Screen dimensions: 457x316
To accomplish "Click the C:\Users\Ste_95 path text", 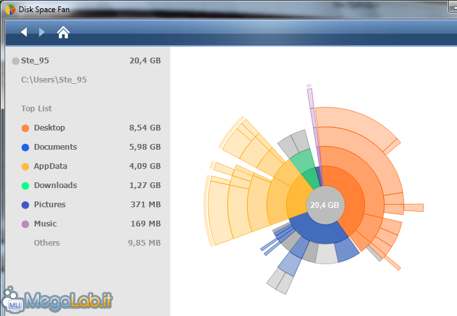I will [x=54, y=80].
